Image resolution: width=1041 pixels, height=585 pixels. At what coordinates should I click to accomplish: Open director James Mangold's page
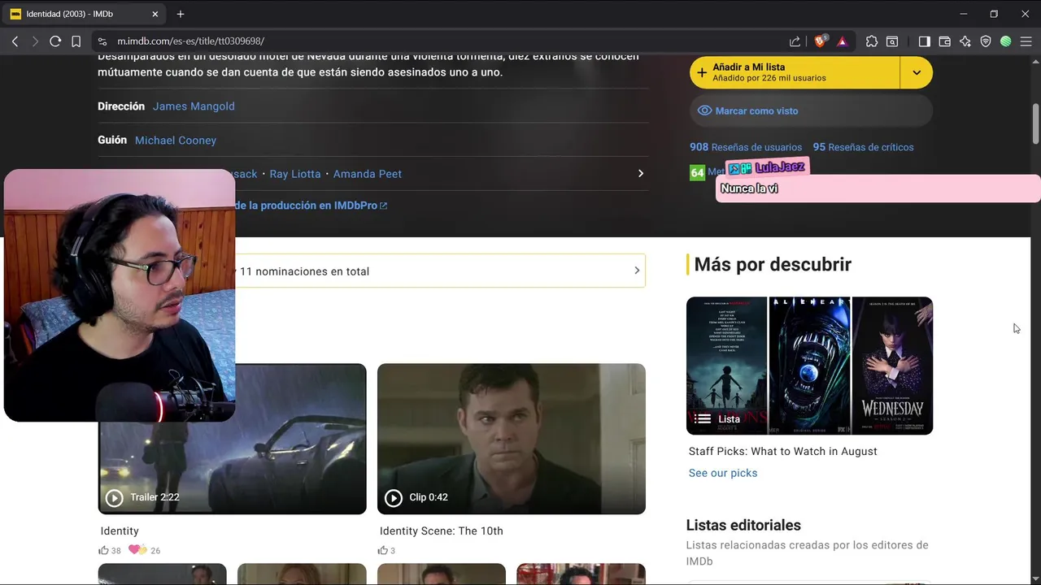point(194,106)
